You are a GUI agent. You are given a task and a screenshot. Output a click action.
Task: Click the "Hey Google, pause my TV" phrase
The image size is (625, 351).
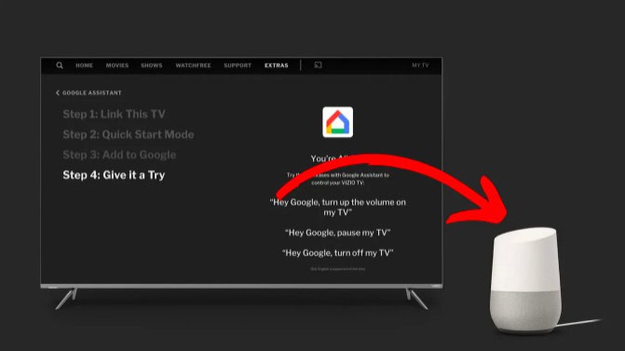coord(337,233)
